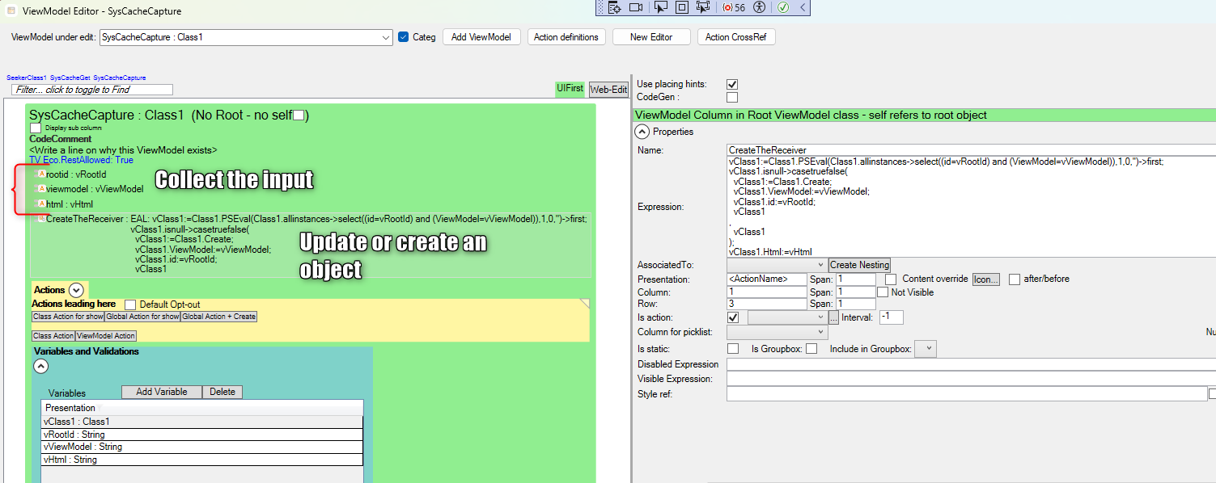Click the camera icon in debug toolbar
The image size is (1216, 483).
636,7
